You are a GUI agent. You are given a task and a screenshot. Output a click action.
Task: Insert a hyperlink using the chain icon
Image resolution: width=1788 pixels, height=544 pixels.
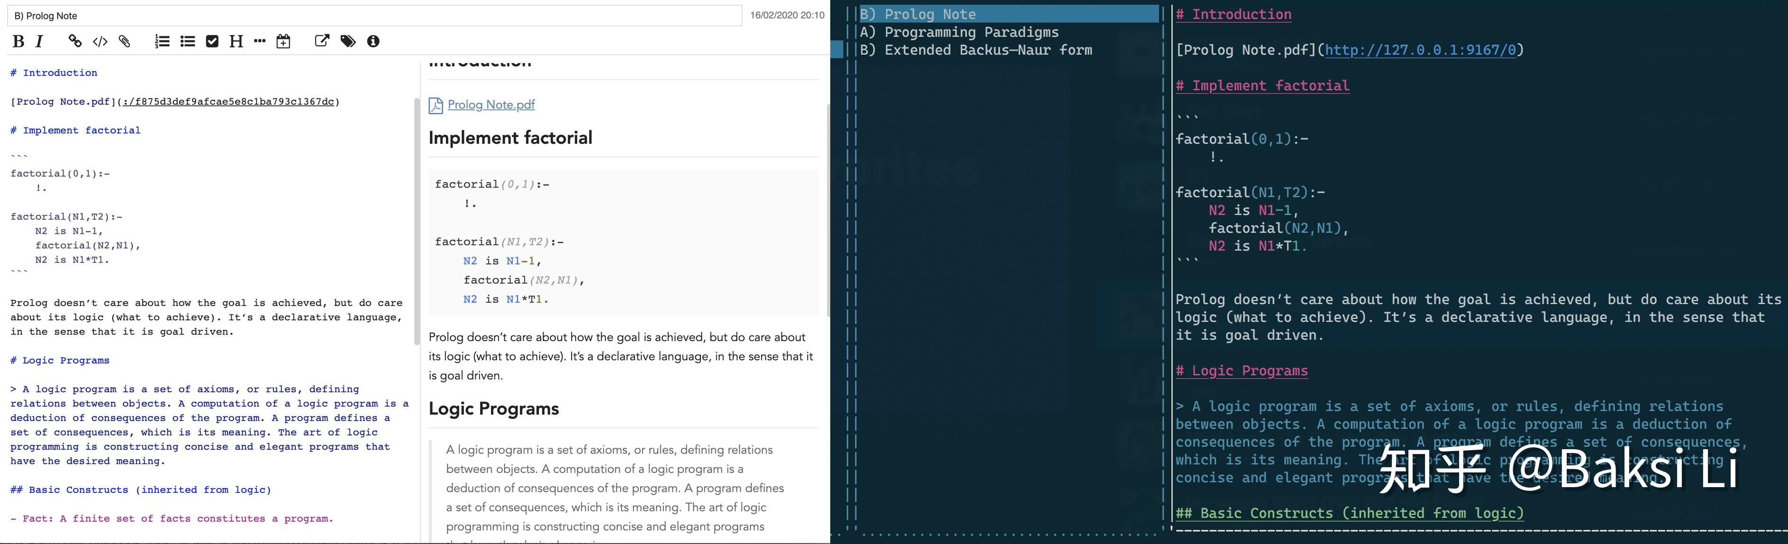tap(74, 42)
